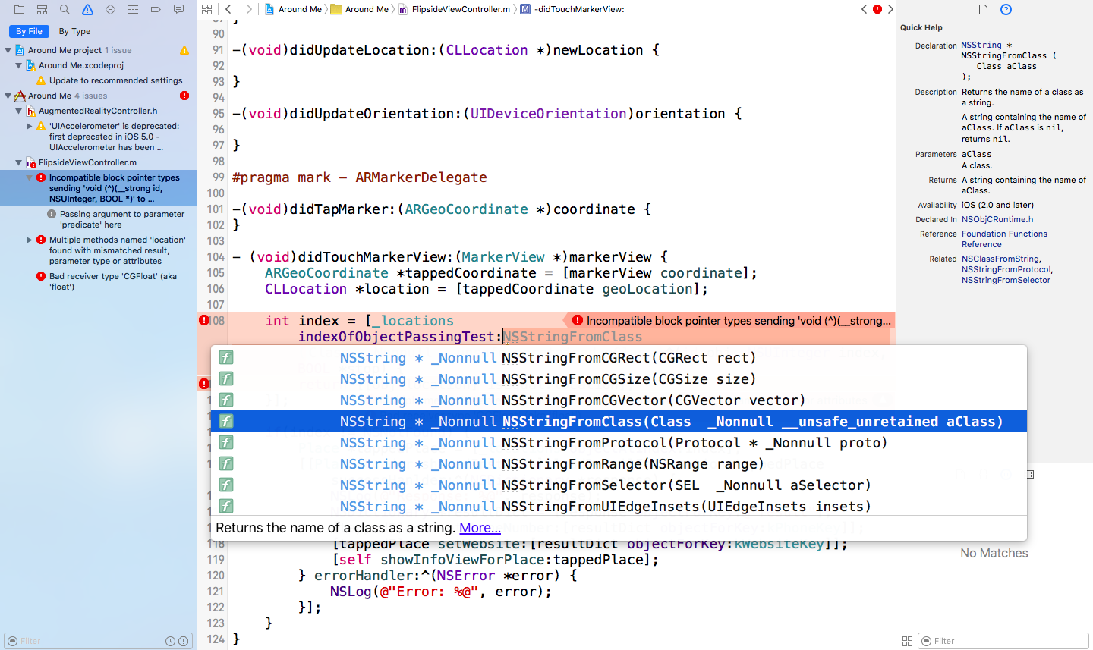Collapse the Around Me project issue group
The height and width of the screenshot is (650, 1093).
(x=8, y=50)
